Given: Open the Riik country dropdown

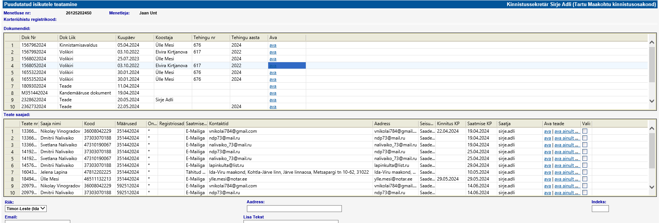Looking at the screenshot, I should (x=26, y=209).
